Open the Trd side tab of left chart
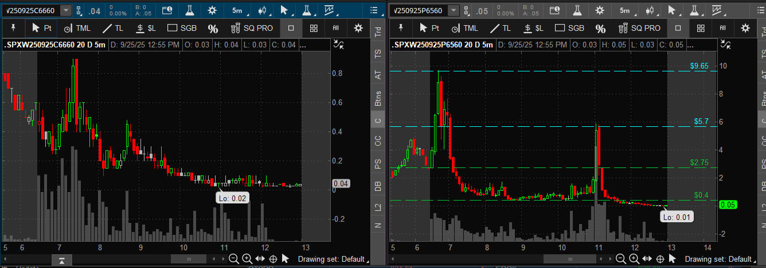This screenshot has width=766, height=268. [x=377, y=33]
